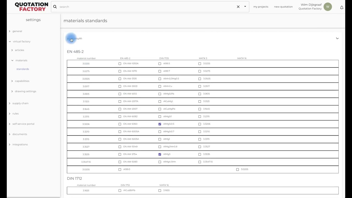Viewport: 352px width, 198px height.
Task: Check the AlMg4.5Mn checkbox
Action: tap(160, 162)
